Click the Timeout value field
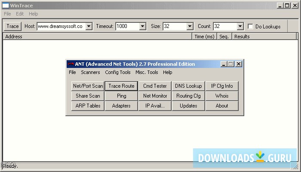The width and height of the screenshot is (301, 172). click(x=128, y=26)
